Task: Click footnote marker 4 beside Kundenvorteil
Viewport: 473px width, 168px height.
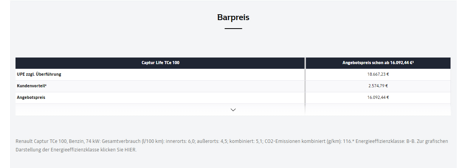Action: [46, 85]
